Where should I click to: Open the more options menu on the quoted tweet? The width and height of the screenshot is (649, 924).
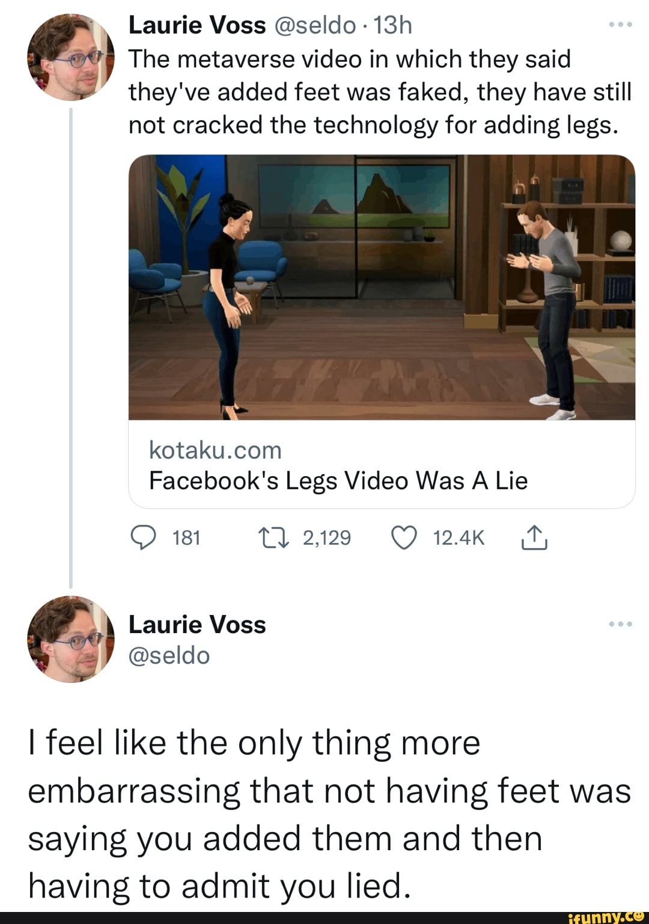[621, 624]
